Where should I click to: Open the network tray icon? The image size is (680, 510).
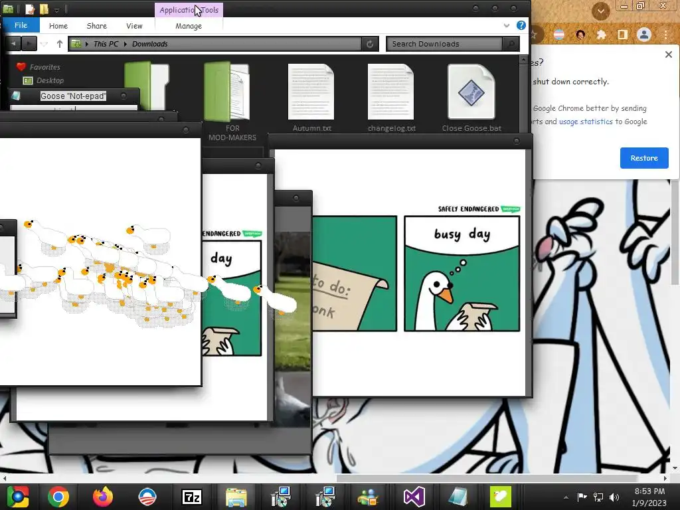598,497
